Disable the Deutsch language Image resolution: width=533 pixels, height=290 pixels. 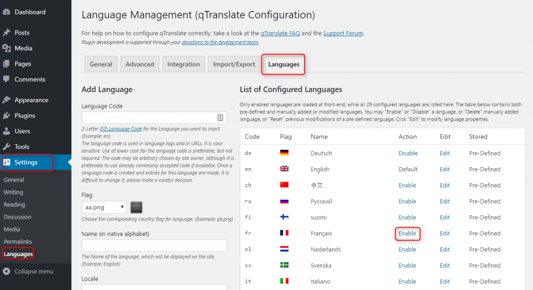click(408, 153)
